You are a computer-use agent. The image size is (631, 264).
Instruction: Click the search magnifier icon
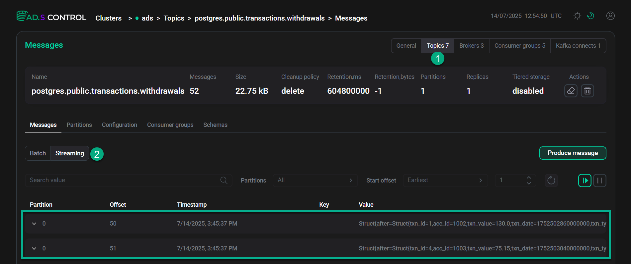tap(224, 180)
